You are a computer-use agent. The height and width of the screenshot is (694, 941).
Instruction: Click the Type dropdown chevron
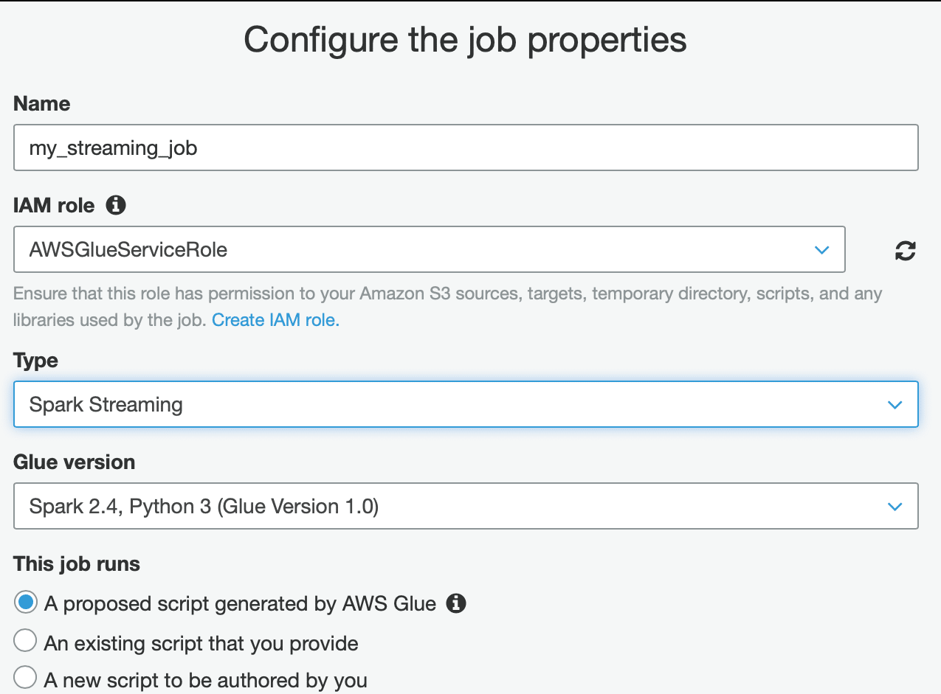(895, 404)
